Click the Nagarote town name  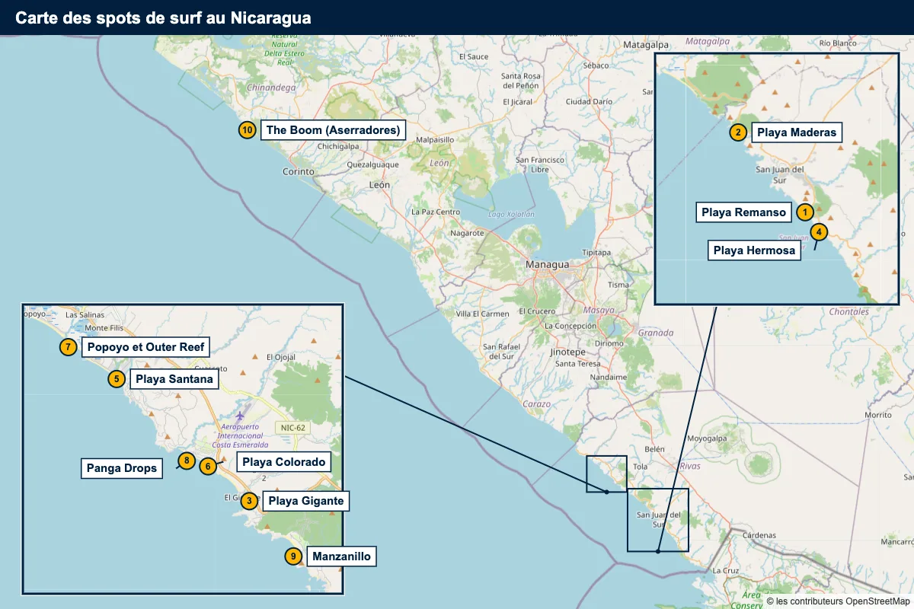point(468,233)
